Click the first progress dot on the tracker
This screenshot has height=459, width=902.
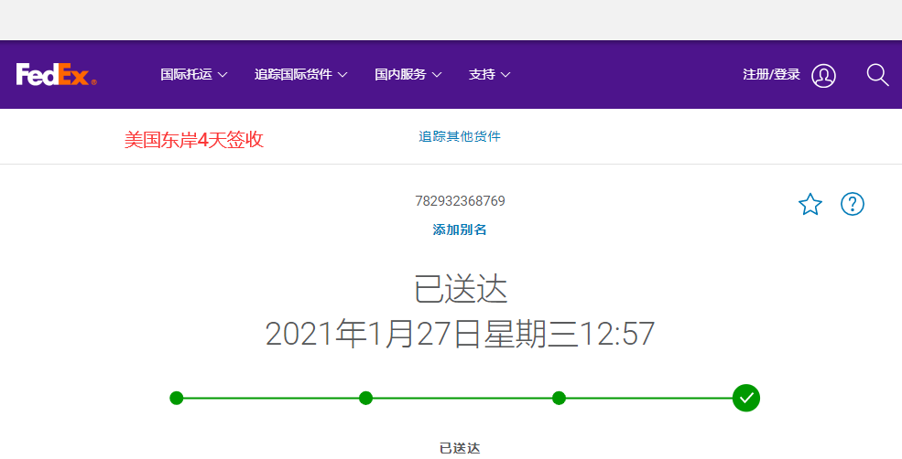point(177,398)
